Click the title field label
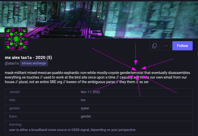198x136 pixels. coord(13,100)
